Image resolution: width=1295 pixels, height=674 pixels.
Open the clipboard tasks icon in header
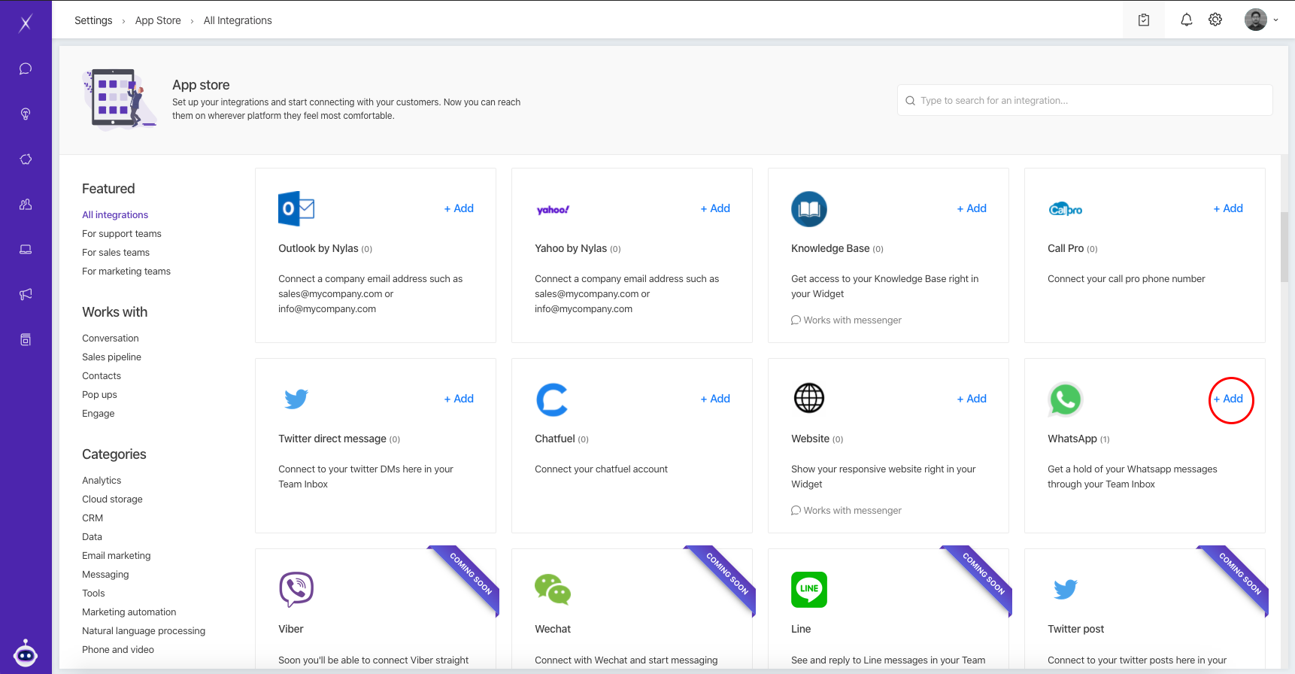(1144, 20)
